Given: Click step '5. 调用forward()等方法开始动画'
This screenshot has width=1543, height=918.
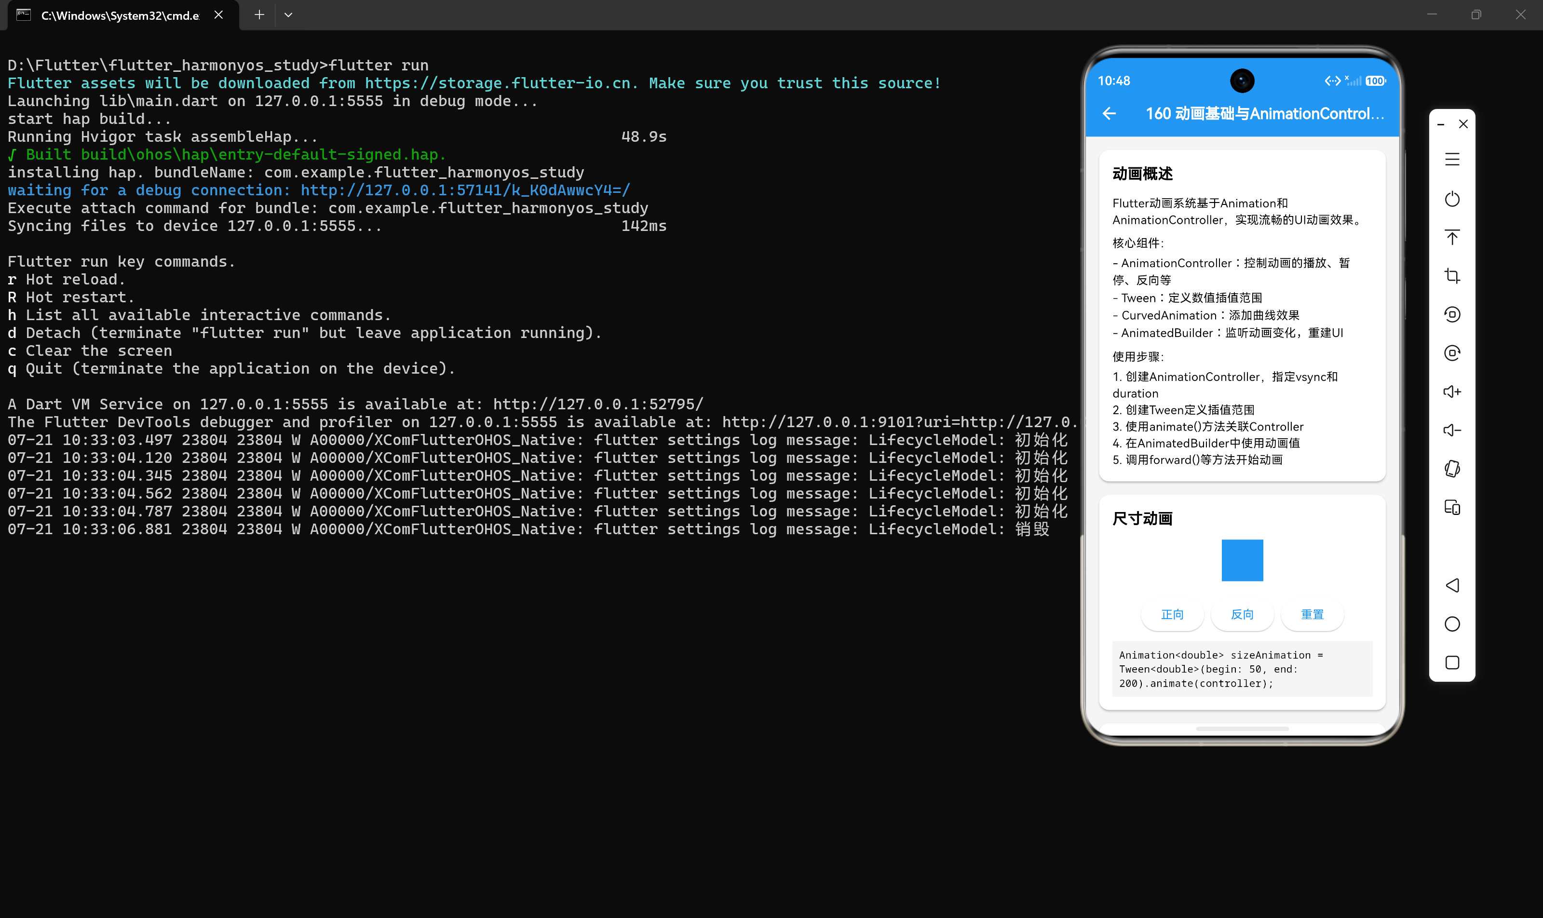Looking at the screenshot, I should click(x=1197, y=459).
